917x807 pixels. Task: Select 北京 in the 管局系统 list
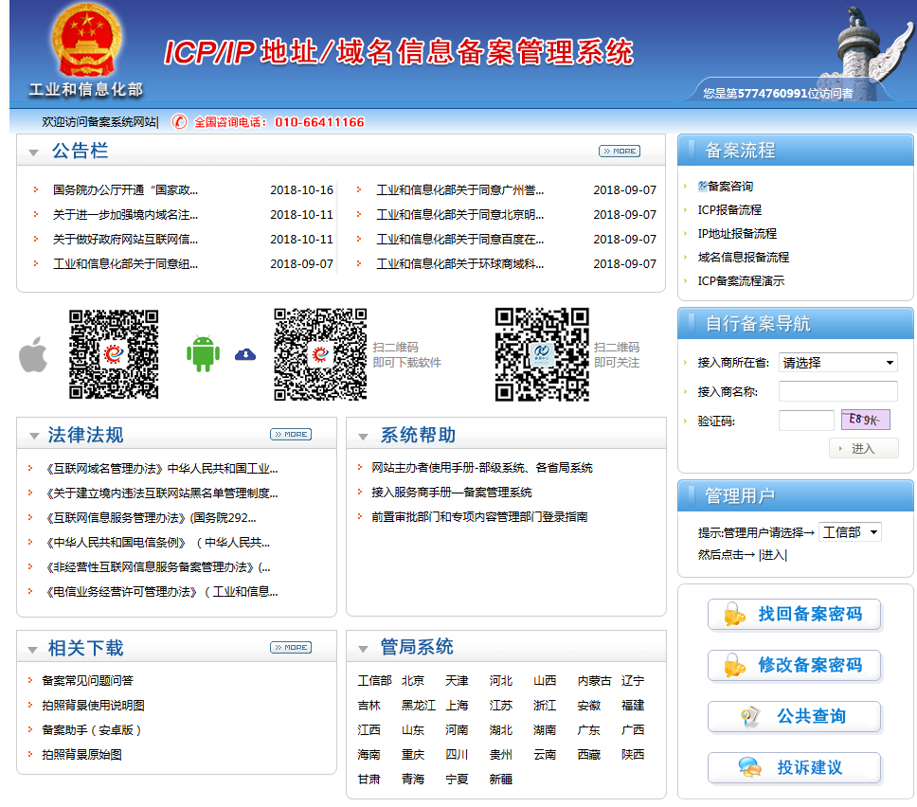[412, 679]
